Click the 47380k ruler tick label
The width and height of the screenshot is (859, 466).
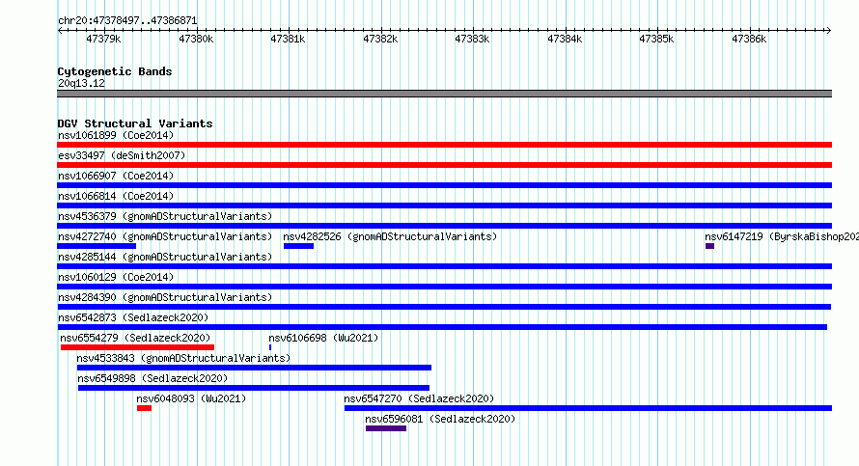[196, 40]
